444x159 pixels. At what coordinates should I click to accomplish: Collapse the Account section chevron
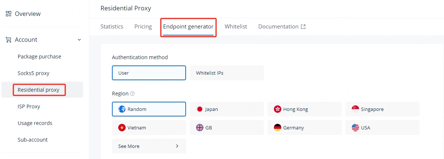click(79, 40)
